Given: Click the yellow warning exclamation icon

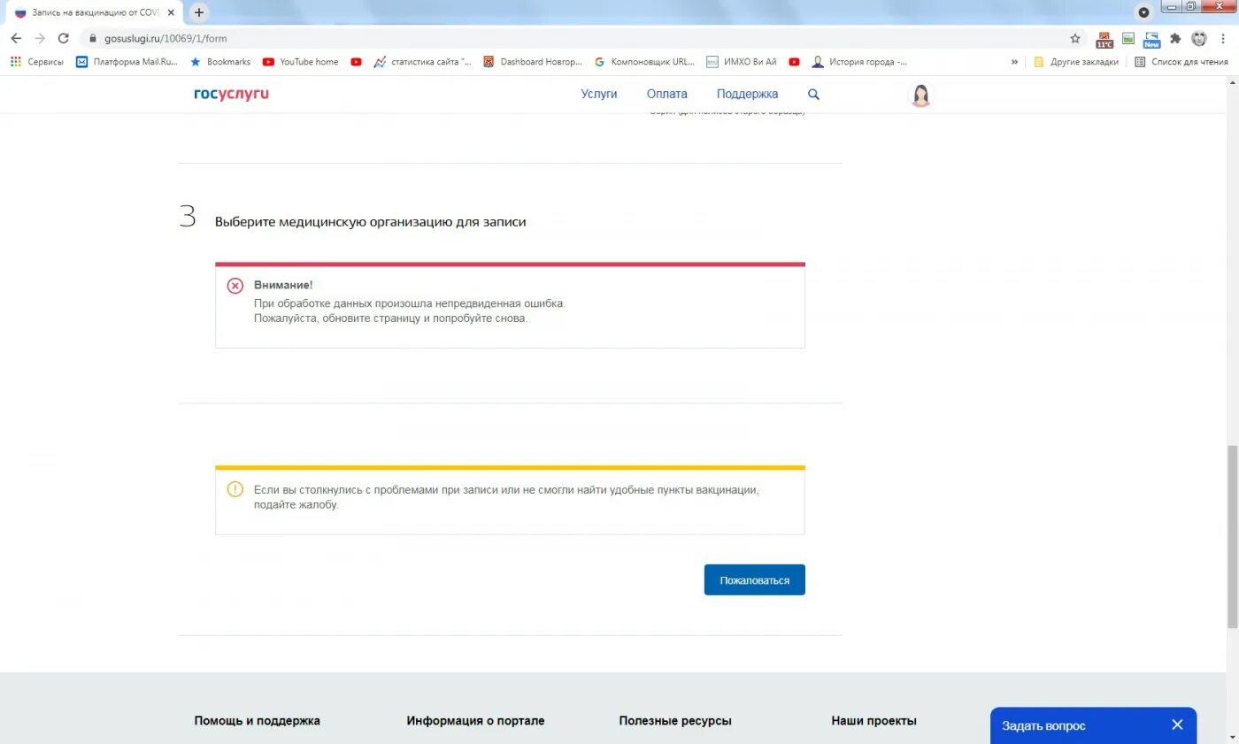Looking at the screenshot, I should click(x=235, y=489).
